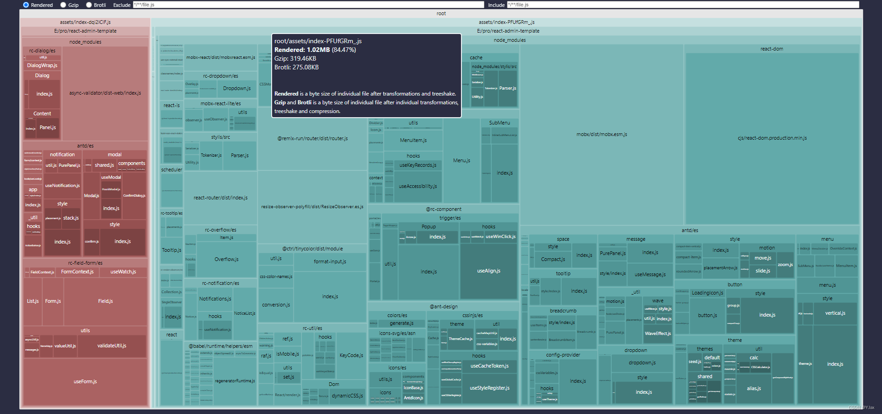The height and width of the screenshot is (414, 882).
Task: Select the css-color-names.js cell
Action: tap(276, 277)
